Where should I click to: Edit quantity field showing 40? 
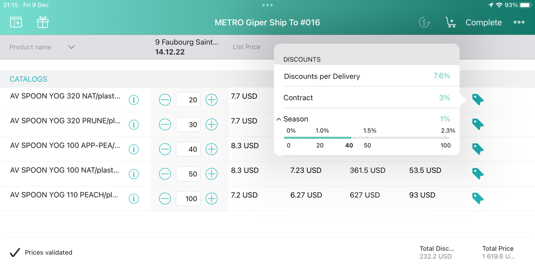pyautogui.click(x=188, y=149)
